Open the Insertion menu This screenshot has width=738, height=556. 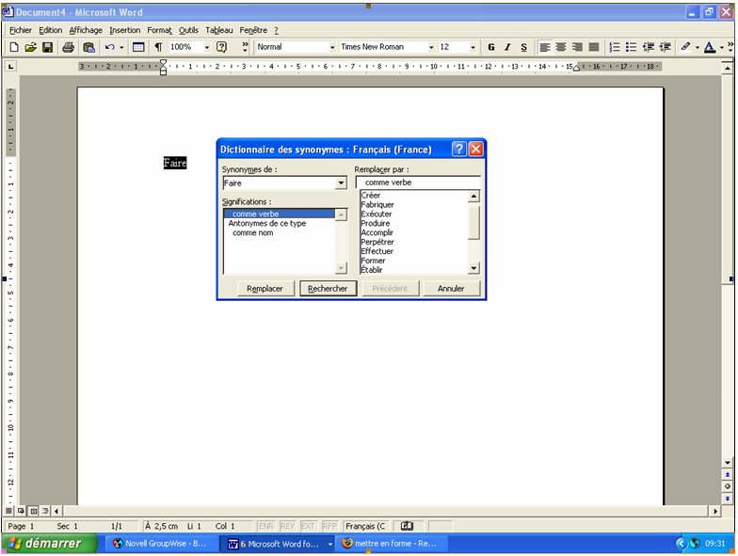point(124,30)
